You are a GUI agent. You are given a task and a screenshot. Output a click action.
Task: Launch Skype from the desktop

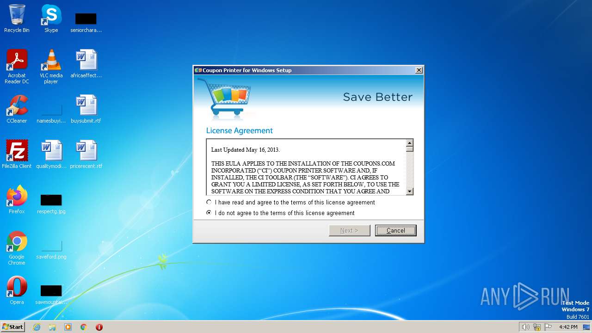pyautogui.click(x=51, y=19)
